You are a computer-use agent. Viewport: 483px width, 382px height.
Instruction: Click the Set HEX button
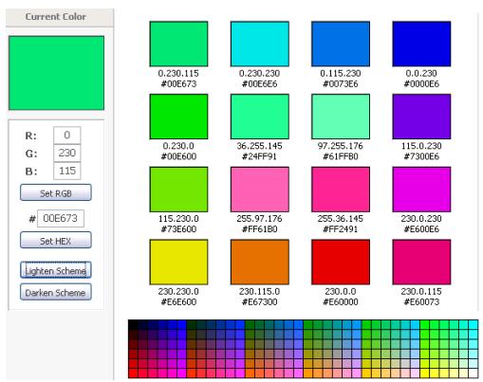(56, 240)
